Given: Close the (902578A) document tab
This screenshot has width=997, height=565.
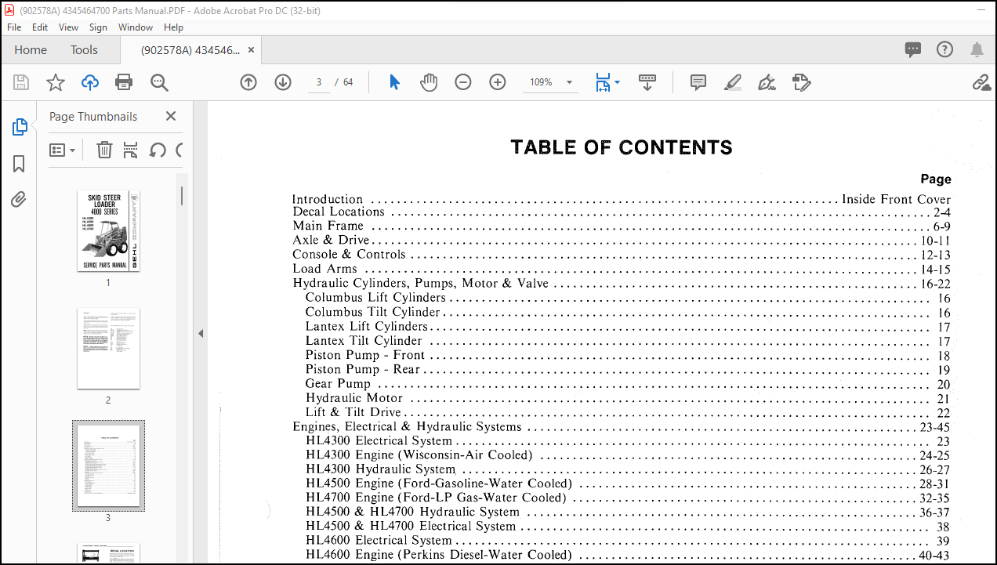Looking at the screenshot, I should tap(251, 49).
